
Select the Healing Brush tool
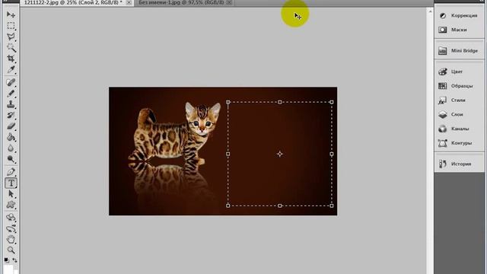pyautogui.click(x=11, y=82)
